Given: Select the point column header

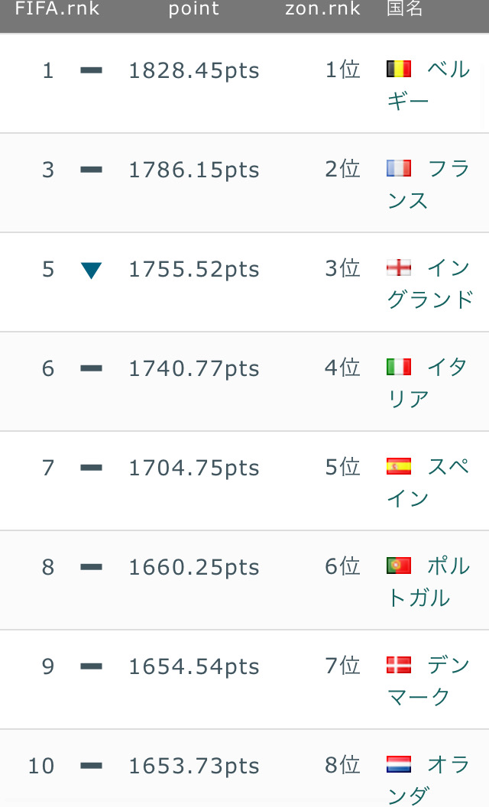Looking at the screenshot, I should (x=194, y=9).
